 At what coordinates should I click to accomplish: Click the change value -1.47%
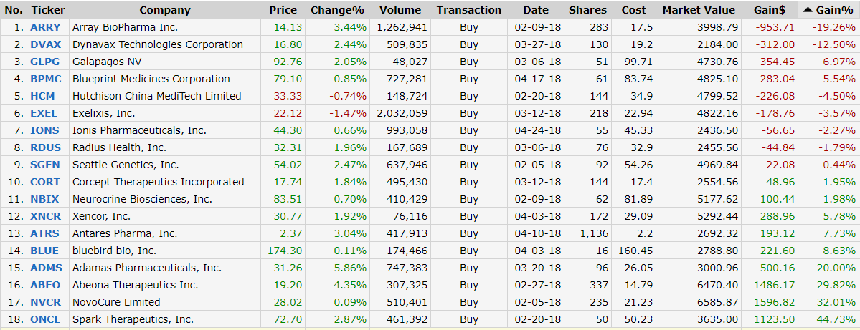pos(348,113)
